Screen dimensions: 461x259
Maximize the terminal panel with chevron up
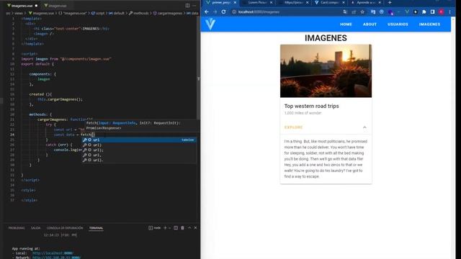(x=189, y=228)
